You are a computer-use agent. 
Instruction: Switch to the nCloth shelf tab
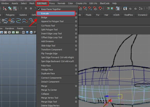coord(116,15)
